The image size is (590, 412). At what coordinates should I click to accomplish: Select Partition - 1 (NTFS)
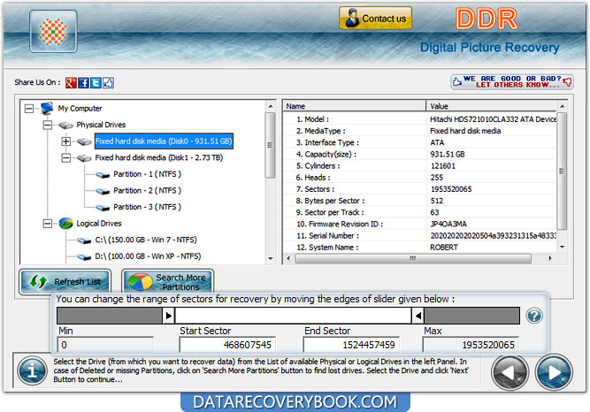(x=147, y=174)
